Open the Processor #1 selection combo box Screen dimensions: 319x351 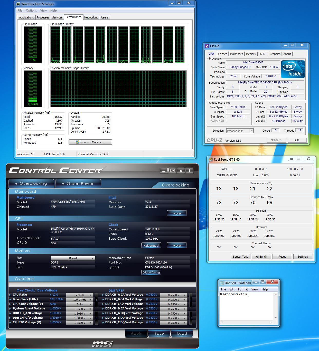240,131
